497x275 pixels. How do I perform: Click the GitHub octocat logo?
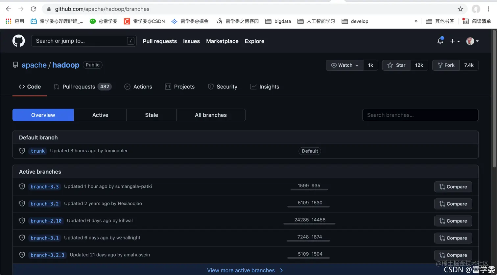tap(19, 41)
